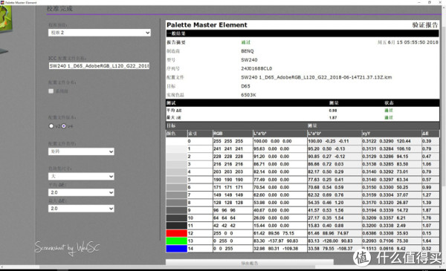Viewport: 446px width, 271px height.
Task: Click the RGB column header in table
Action: pyautogui.click(x=233, y=134)
